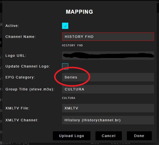Confirm mapping with Done button
Viewport: 159px width, 145px height.
tap(139, 136)
